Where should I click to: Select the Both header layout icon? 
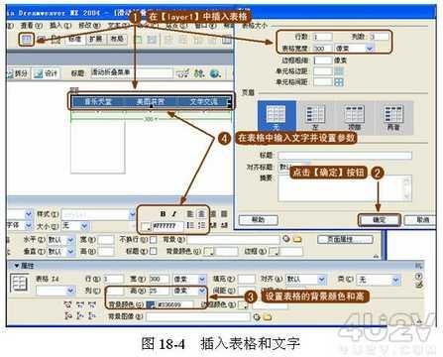pos(393,117)
